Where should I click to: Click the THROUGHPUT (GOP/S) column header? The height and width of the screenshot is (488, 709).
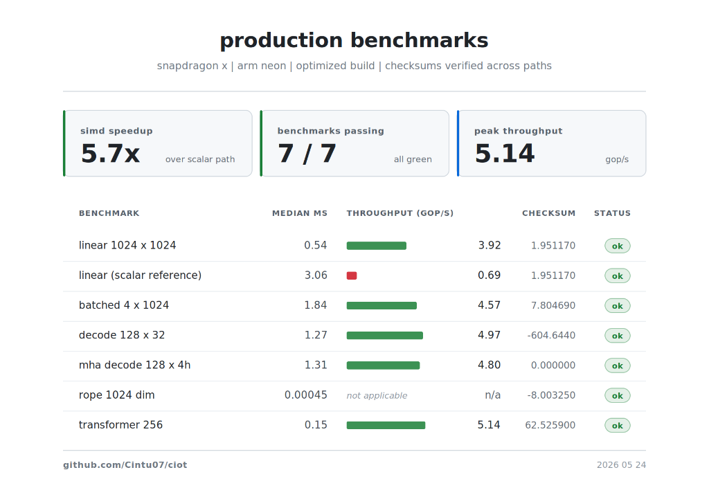point(400,213)
